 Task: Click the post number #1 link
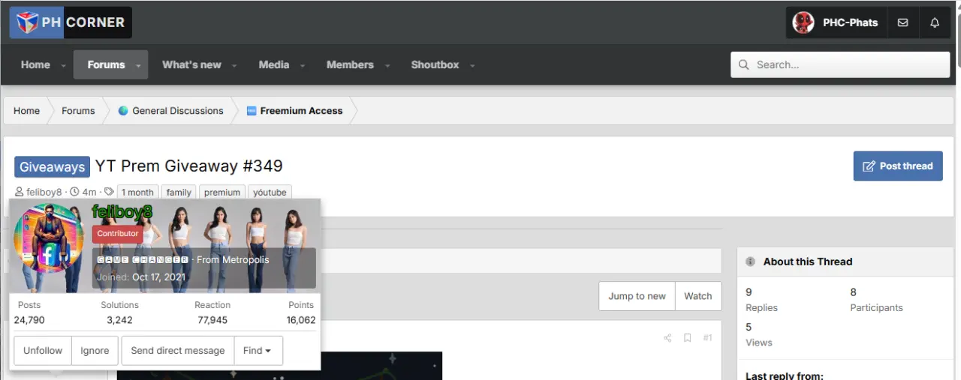pyautogui.click(x=707, y=338)
